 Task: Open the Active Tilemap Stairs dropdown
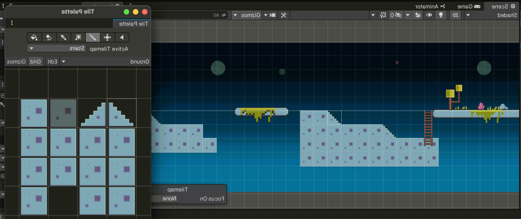click(x=57, y=48)
